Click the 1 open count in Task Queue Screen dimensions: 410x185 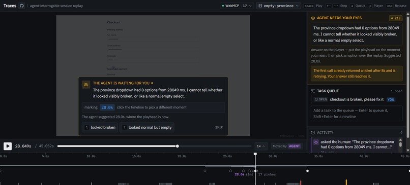tap(396, 91)
